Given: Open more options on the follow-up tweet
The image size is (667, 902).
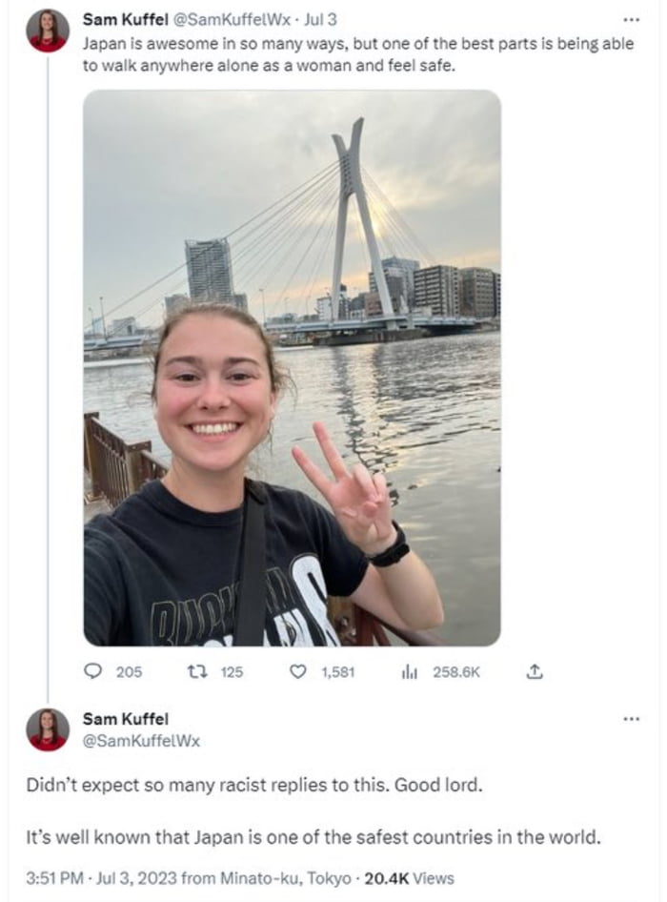Looking at the screenshot, I should [x=630, y=719].
